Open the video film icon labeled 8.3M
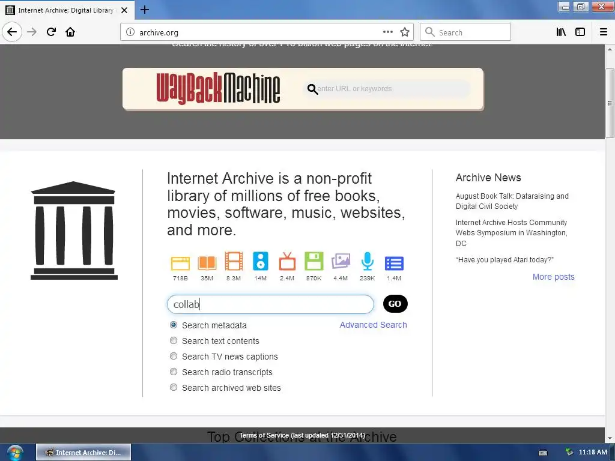This screenshot has width=615, height=461. tap(234, 262)
